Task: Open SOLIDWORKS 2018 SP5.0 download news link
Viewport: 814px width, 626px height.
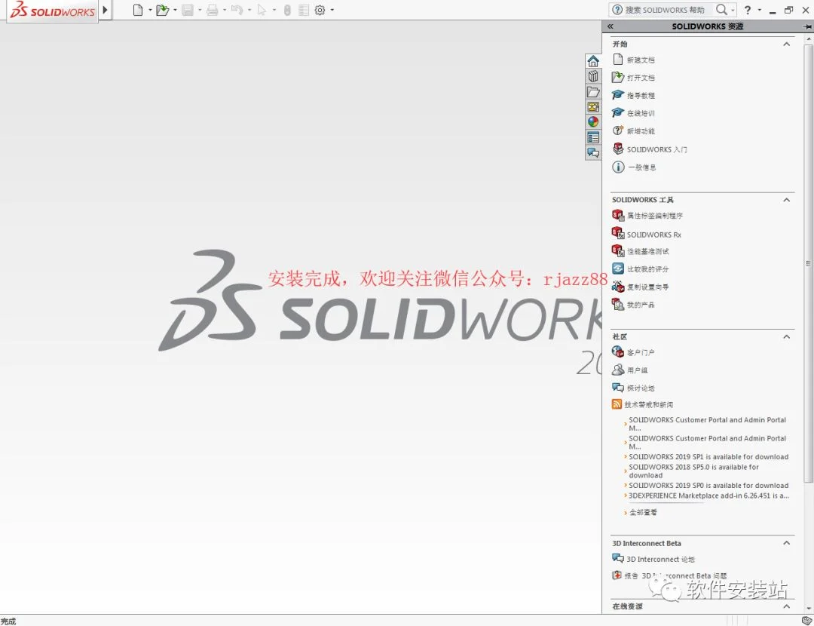Action: [694, 471]
